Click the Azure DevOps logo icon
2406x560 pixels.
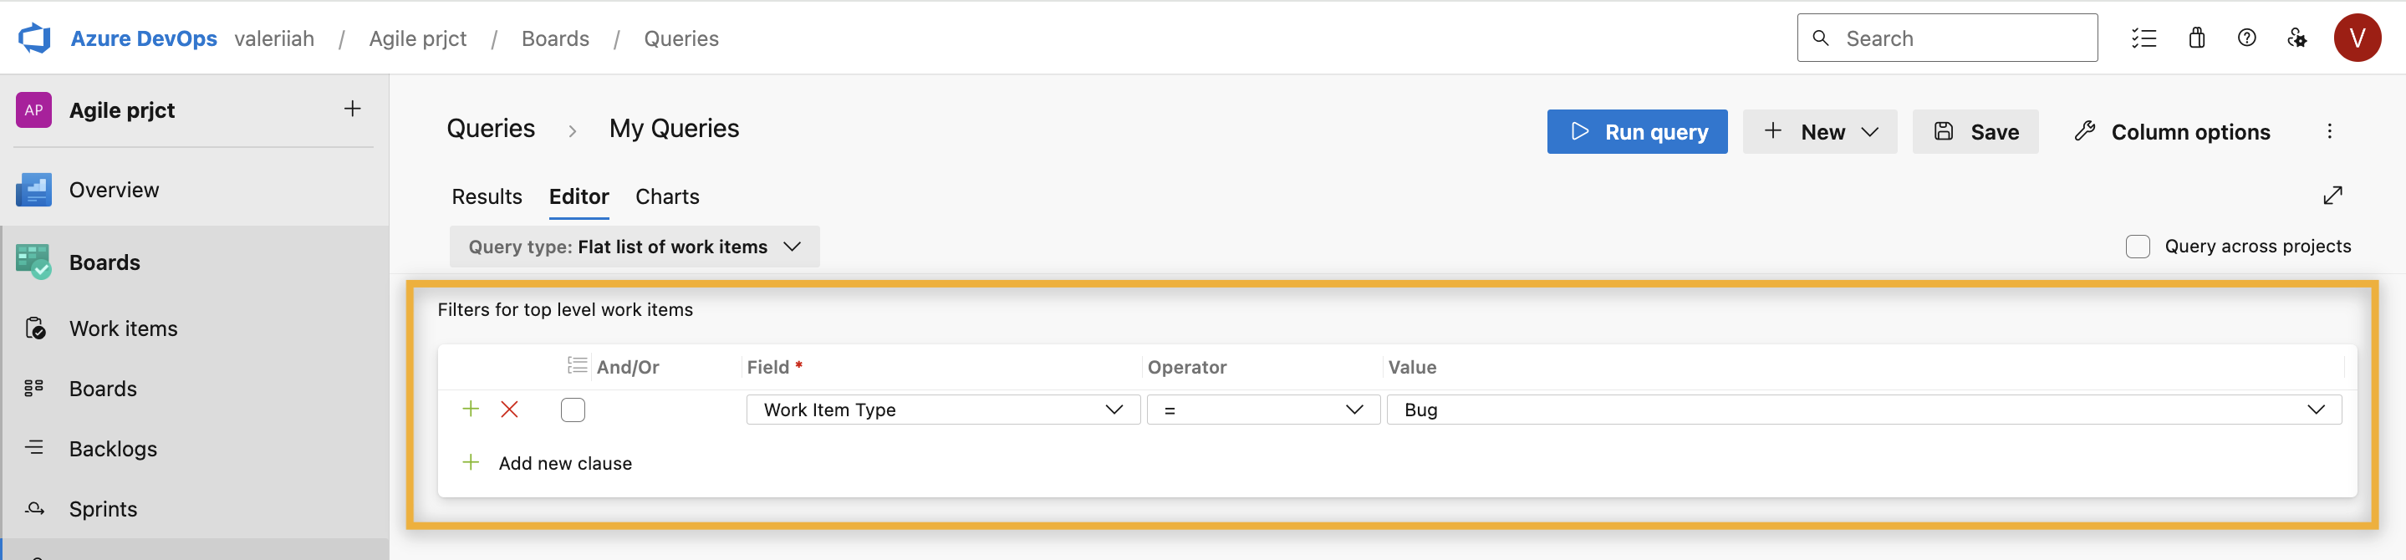click(x=34, y=38)
